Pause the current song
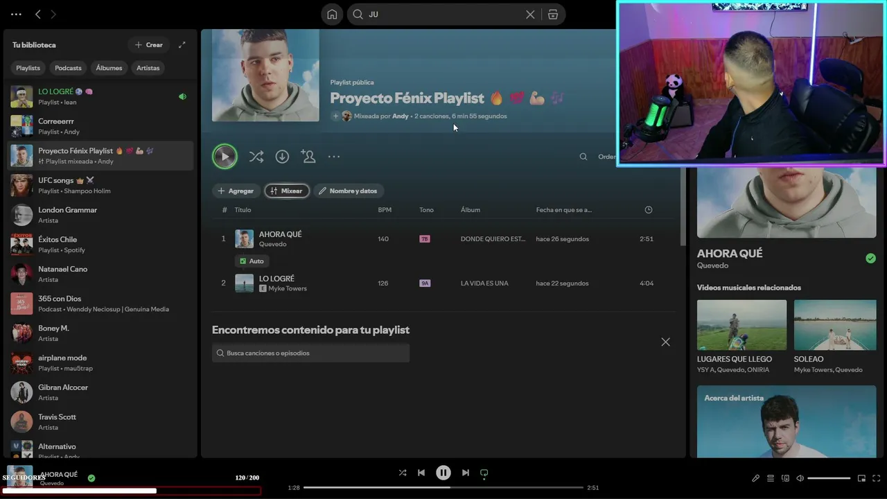The image size is (887, 499). 443,473
